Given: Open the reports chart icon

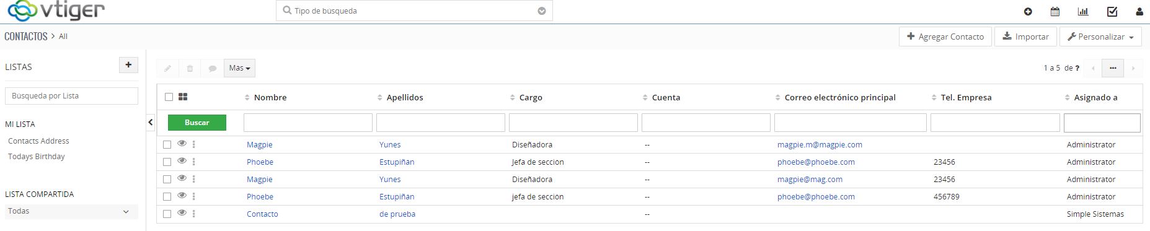Looking at the screenshot, I should pos(1083,11).
